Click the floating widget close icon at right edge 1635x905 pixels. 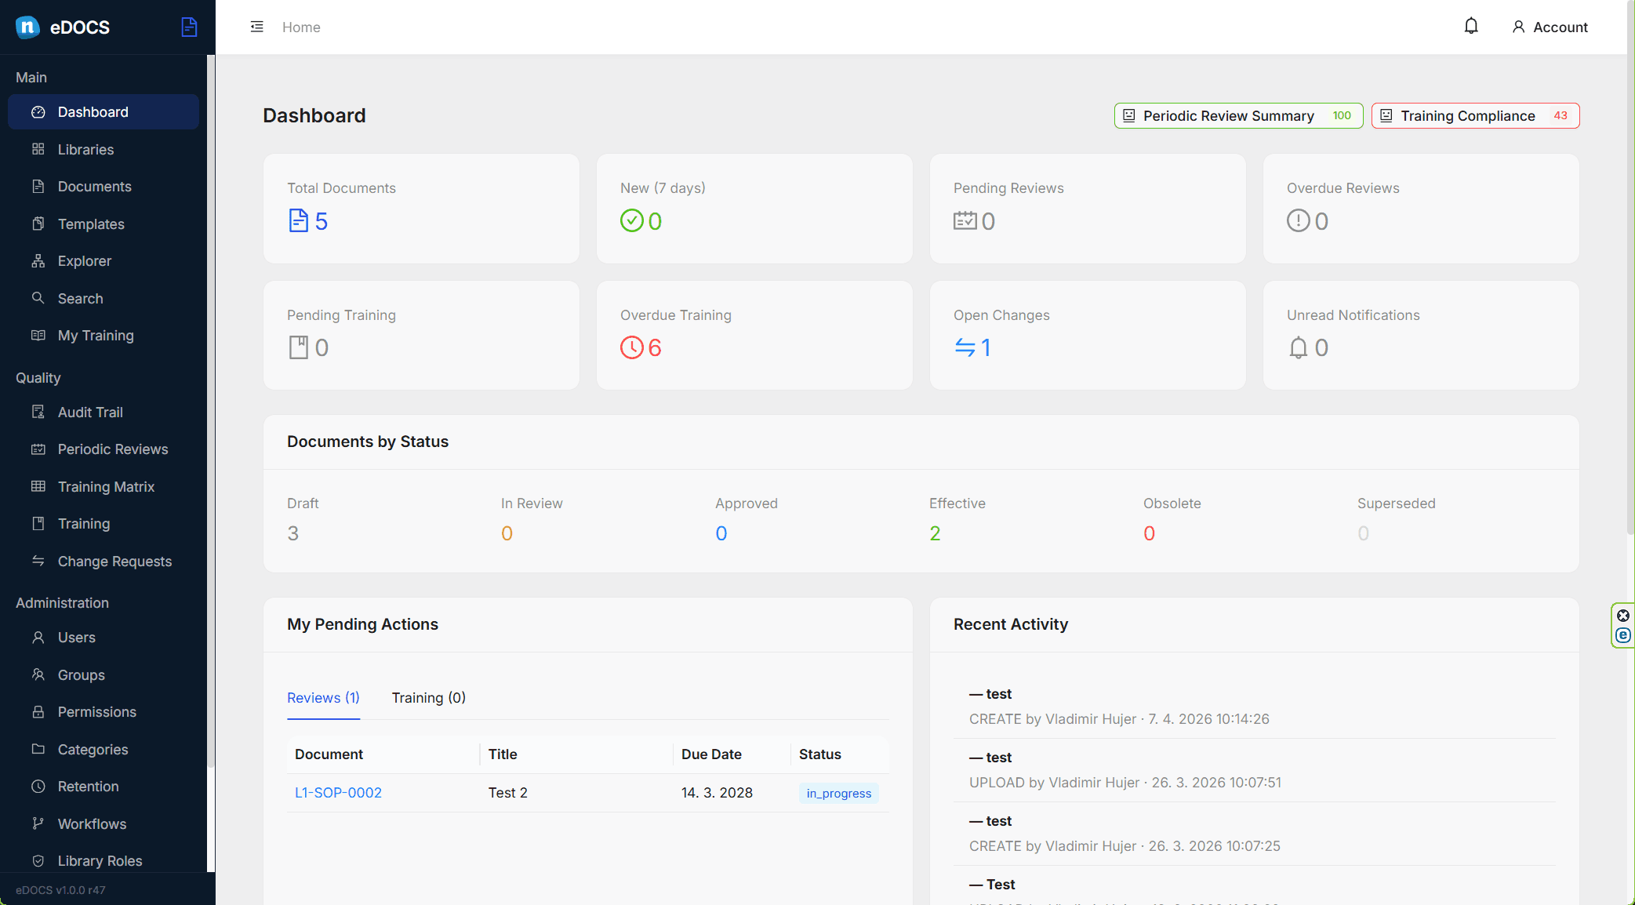click(1623, 616)
